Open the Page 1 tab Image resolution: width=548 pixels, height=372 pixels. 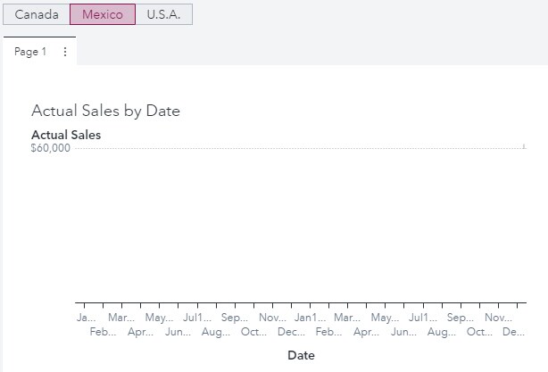click(30, 52)
